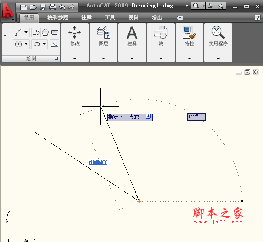
Task: Select the Hatch tool
Action: coord(54,44)
